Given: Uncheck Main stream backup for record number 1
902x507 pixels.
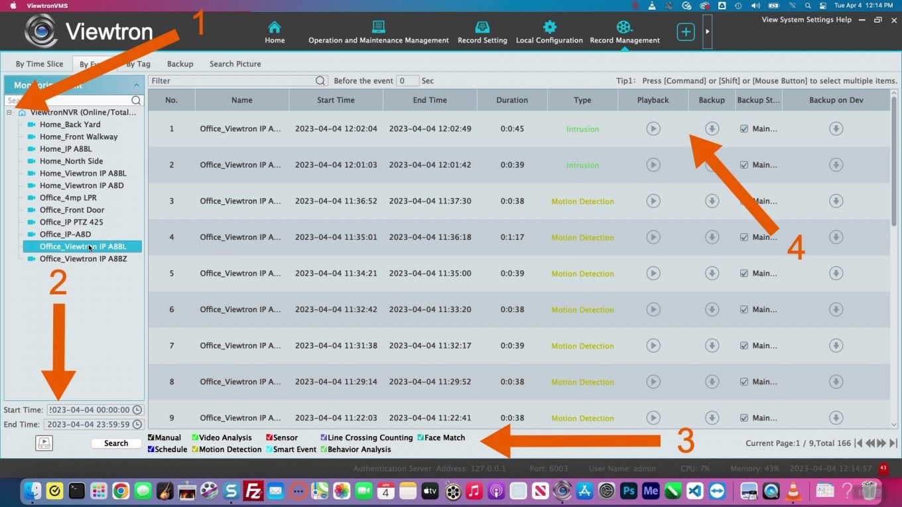Looking at the screenshot, I should [x=743, y=129].
